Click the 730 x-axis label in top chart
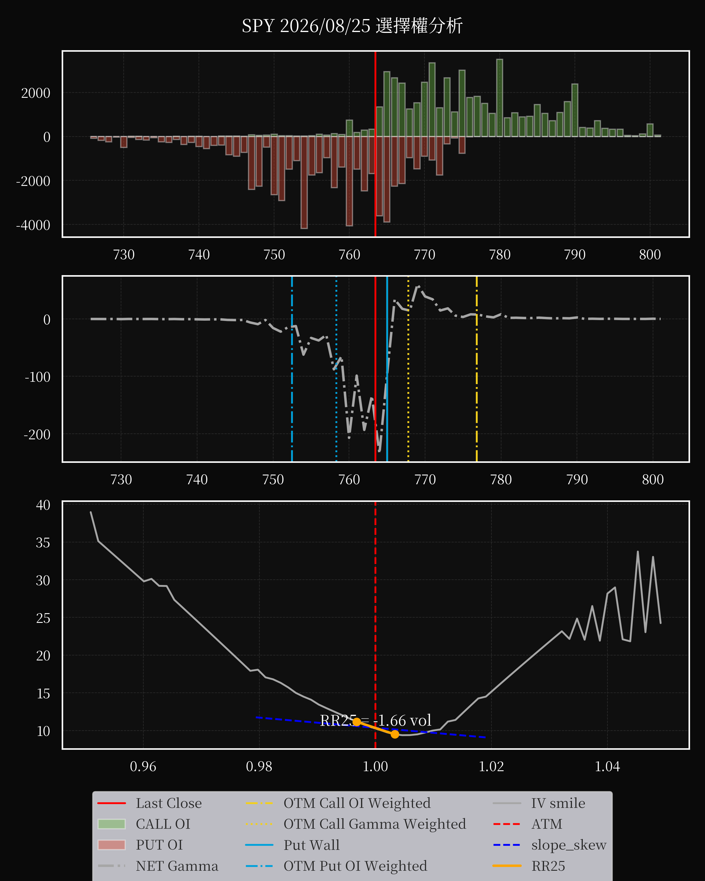This screenshot has width=705, height=881. coord(124,255)
